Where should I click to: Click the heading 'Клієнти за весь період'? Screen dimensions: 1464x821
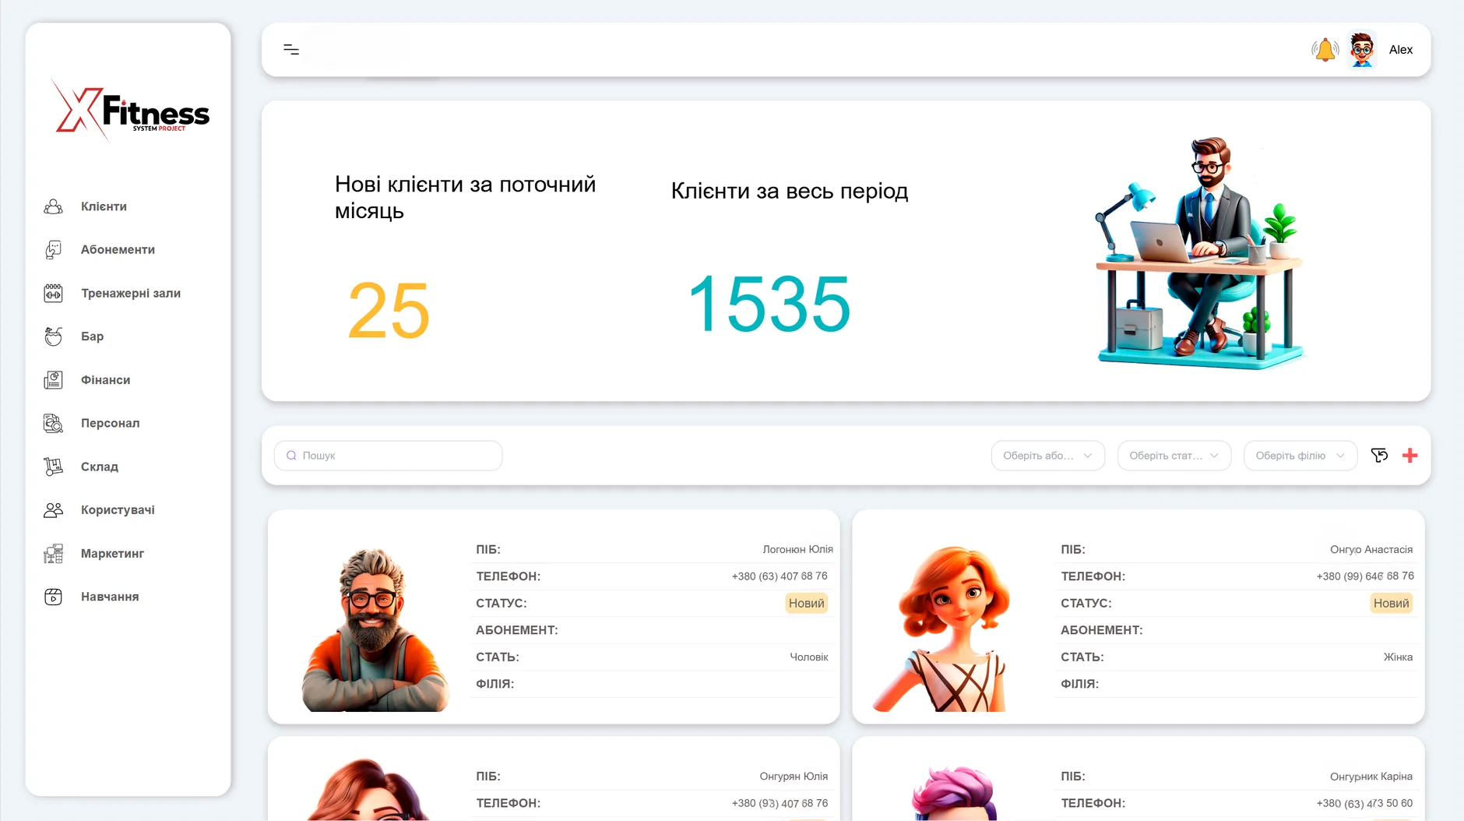pyautogui.click(x=790, y=191)
